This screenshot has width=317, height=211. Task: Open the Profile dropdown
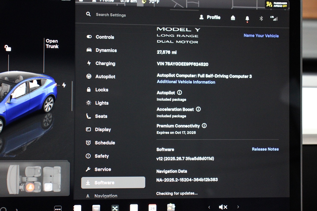tap(210, 17)
